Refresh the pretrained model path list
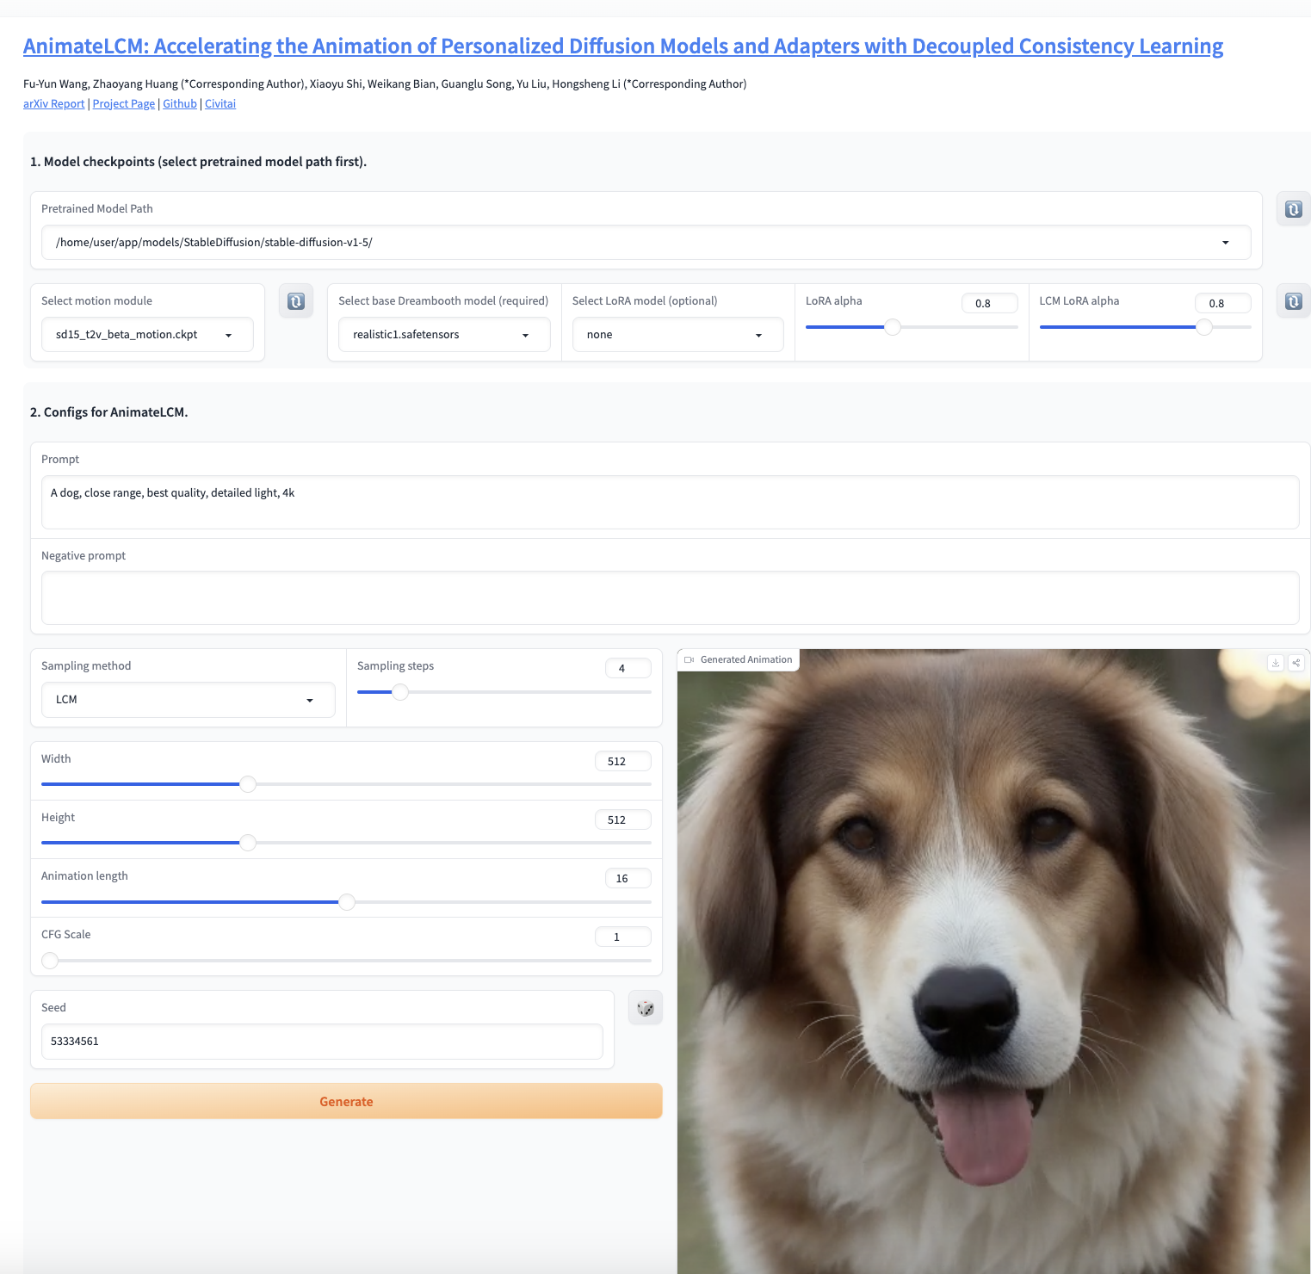 (x=1293, y=209)
